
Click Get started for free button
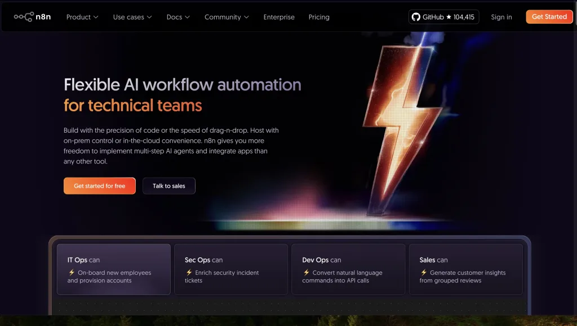[100, 185]
